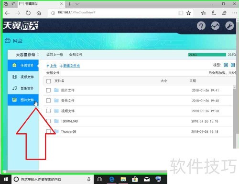Select 图片文件 in the sidebar
The width and height of the screenshot is (239, 184).
pos(23,100)
